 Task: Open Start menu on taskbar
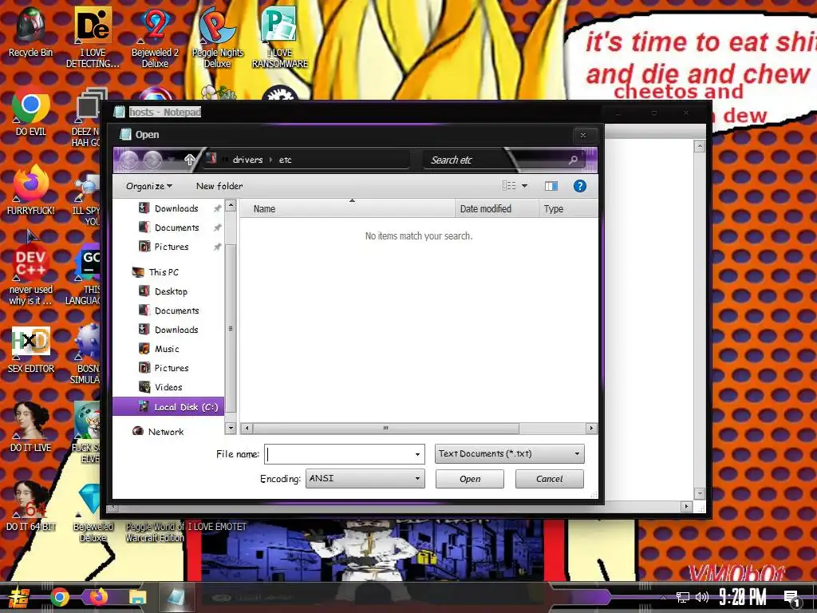point(18,597)
